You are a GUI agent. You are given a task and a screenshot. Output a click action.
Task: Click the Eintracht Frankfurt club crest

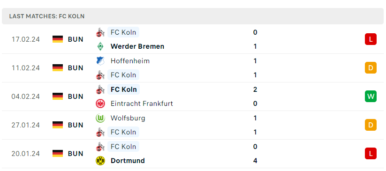click(x=100, y=104)
